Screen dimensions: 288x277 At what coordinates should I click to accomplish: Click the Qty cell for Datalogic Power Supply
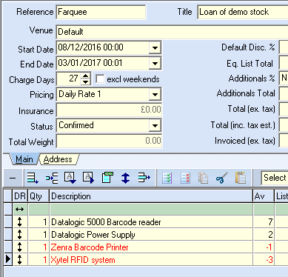pos(38,235)
